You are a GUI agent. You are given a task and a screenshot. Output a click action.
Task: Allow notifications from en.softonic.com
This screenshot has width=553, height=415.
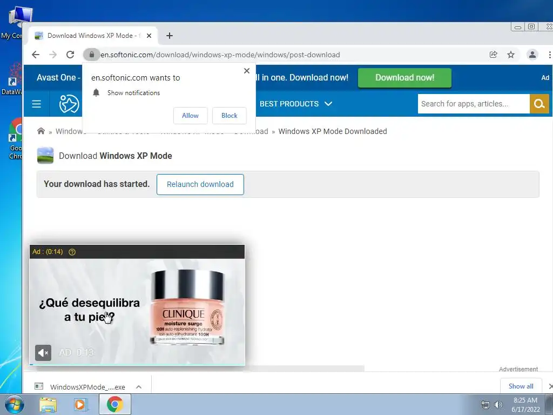click(x=190, y=116)
